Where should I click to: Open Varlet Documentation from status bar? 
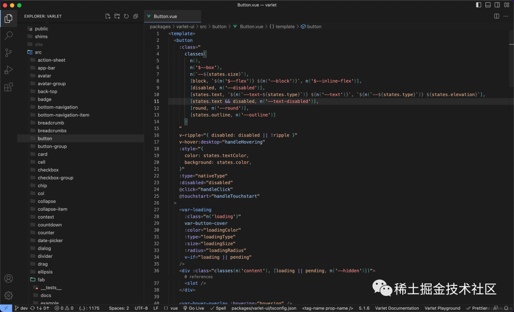(x=397, y=308)
